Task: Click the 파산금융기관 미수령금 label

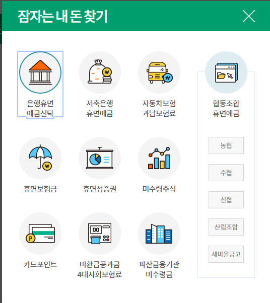Action: (x=159, y=269)
